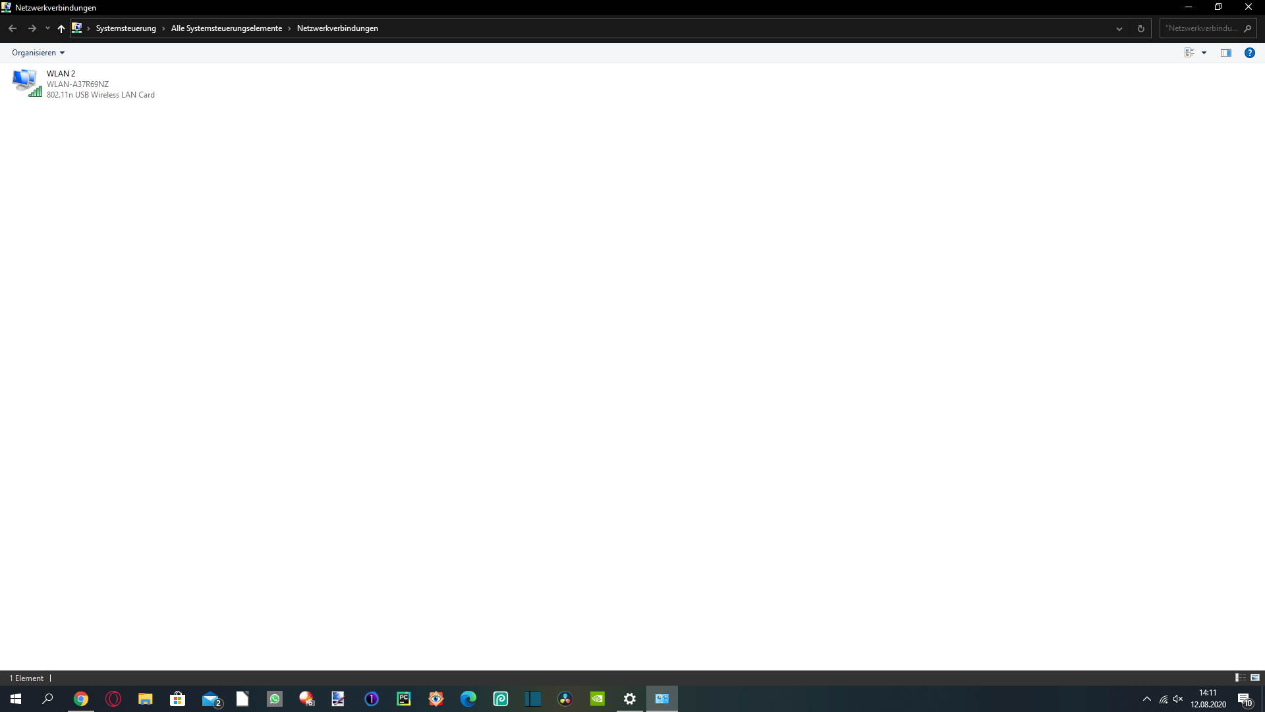This screenshot has width=1265, height=712.
Task: Open the view options dropdown arrow
Action: pyautogui.click(x=1204, y=53)
